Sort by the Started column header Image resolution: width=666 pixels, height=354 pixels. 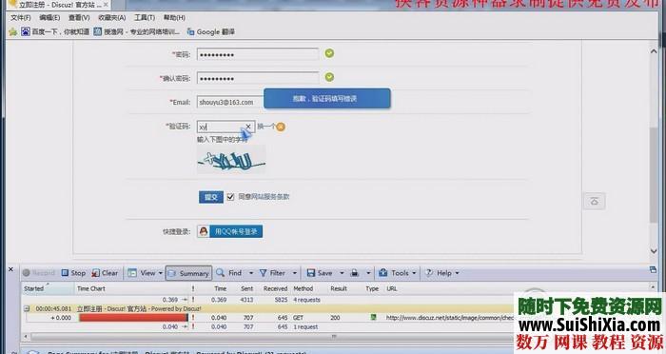coord(48,288)
